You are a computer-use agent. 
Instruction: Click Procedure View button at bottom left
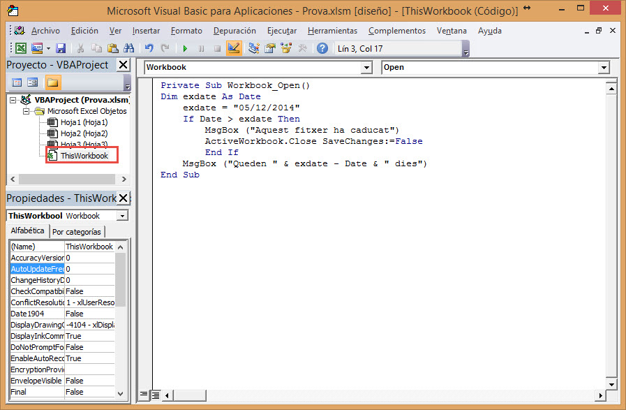144,395
